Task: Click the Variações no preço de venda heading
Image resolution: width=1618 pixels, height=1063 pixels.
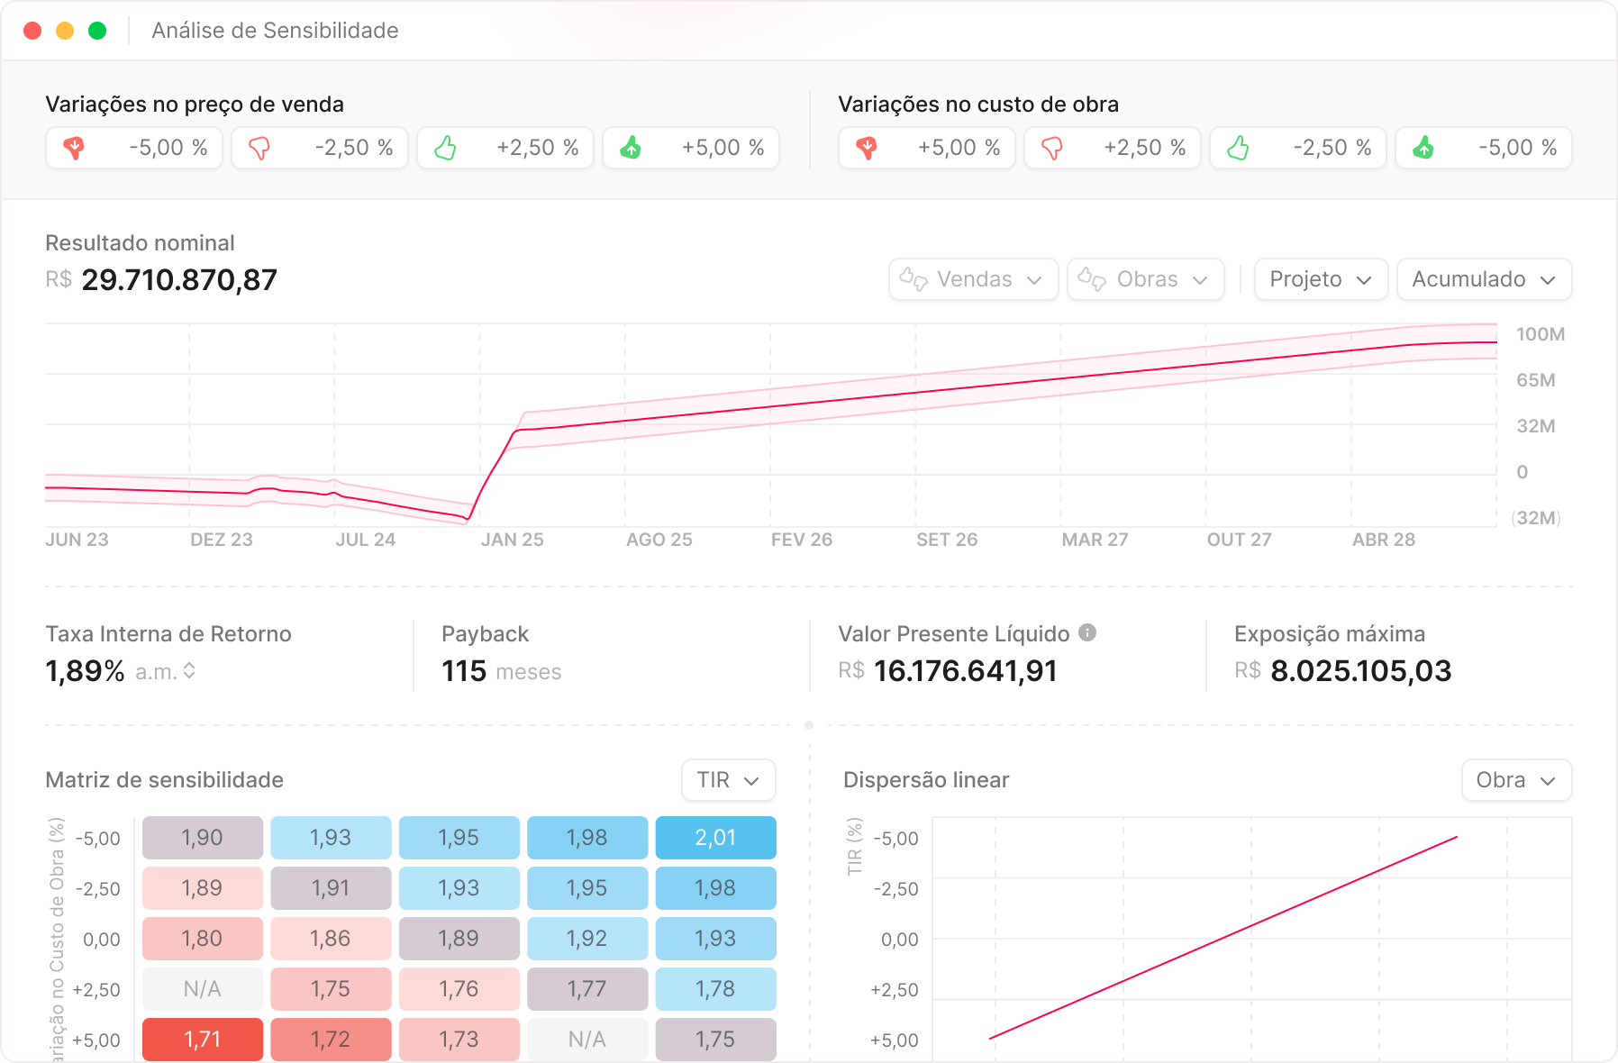Action: click(195, 104)
